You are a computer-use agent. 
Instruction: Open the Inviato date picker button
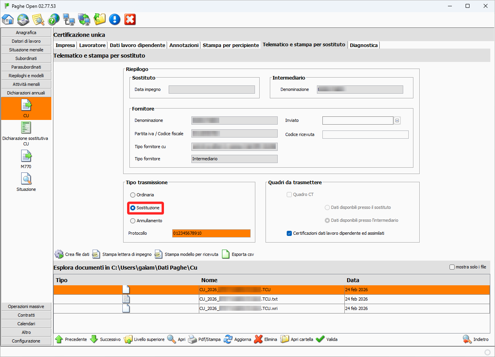tap(397, 121)
